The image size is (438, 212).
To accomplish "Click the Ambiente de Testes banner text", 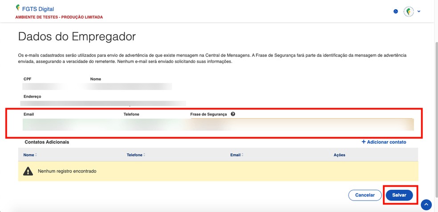I will 59,17.
